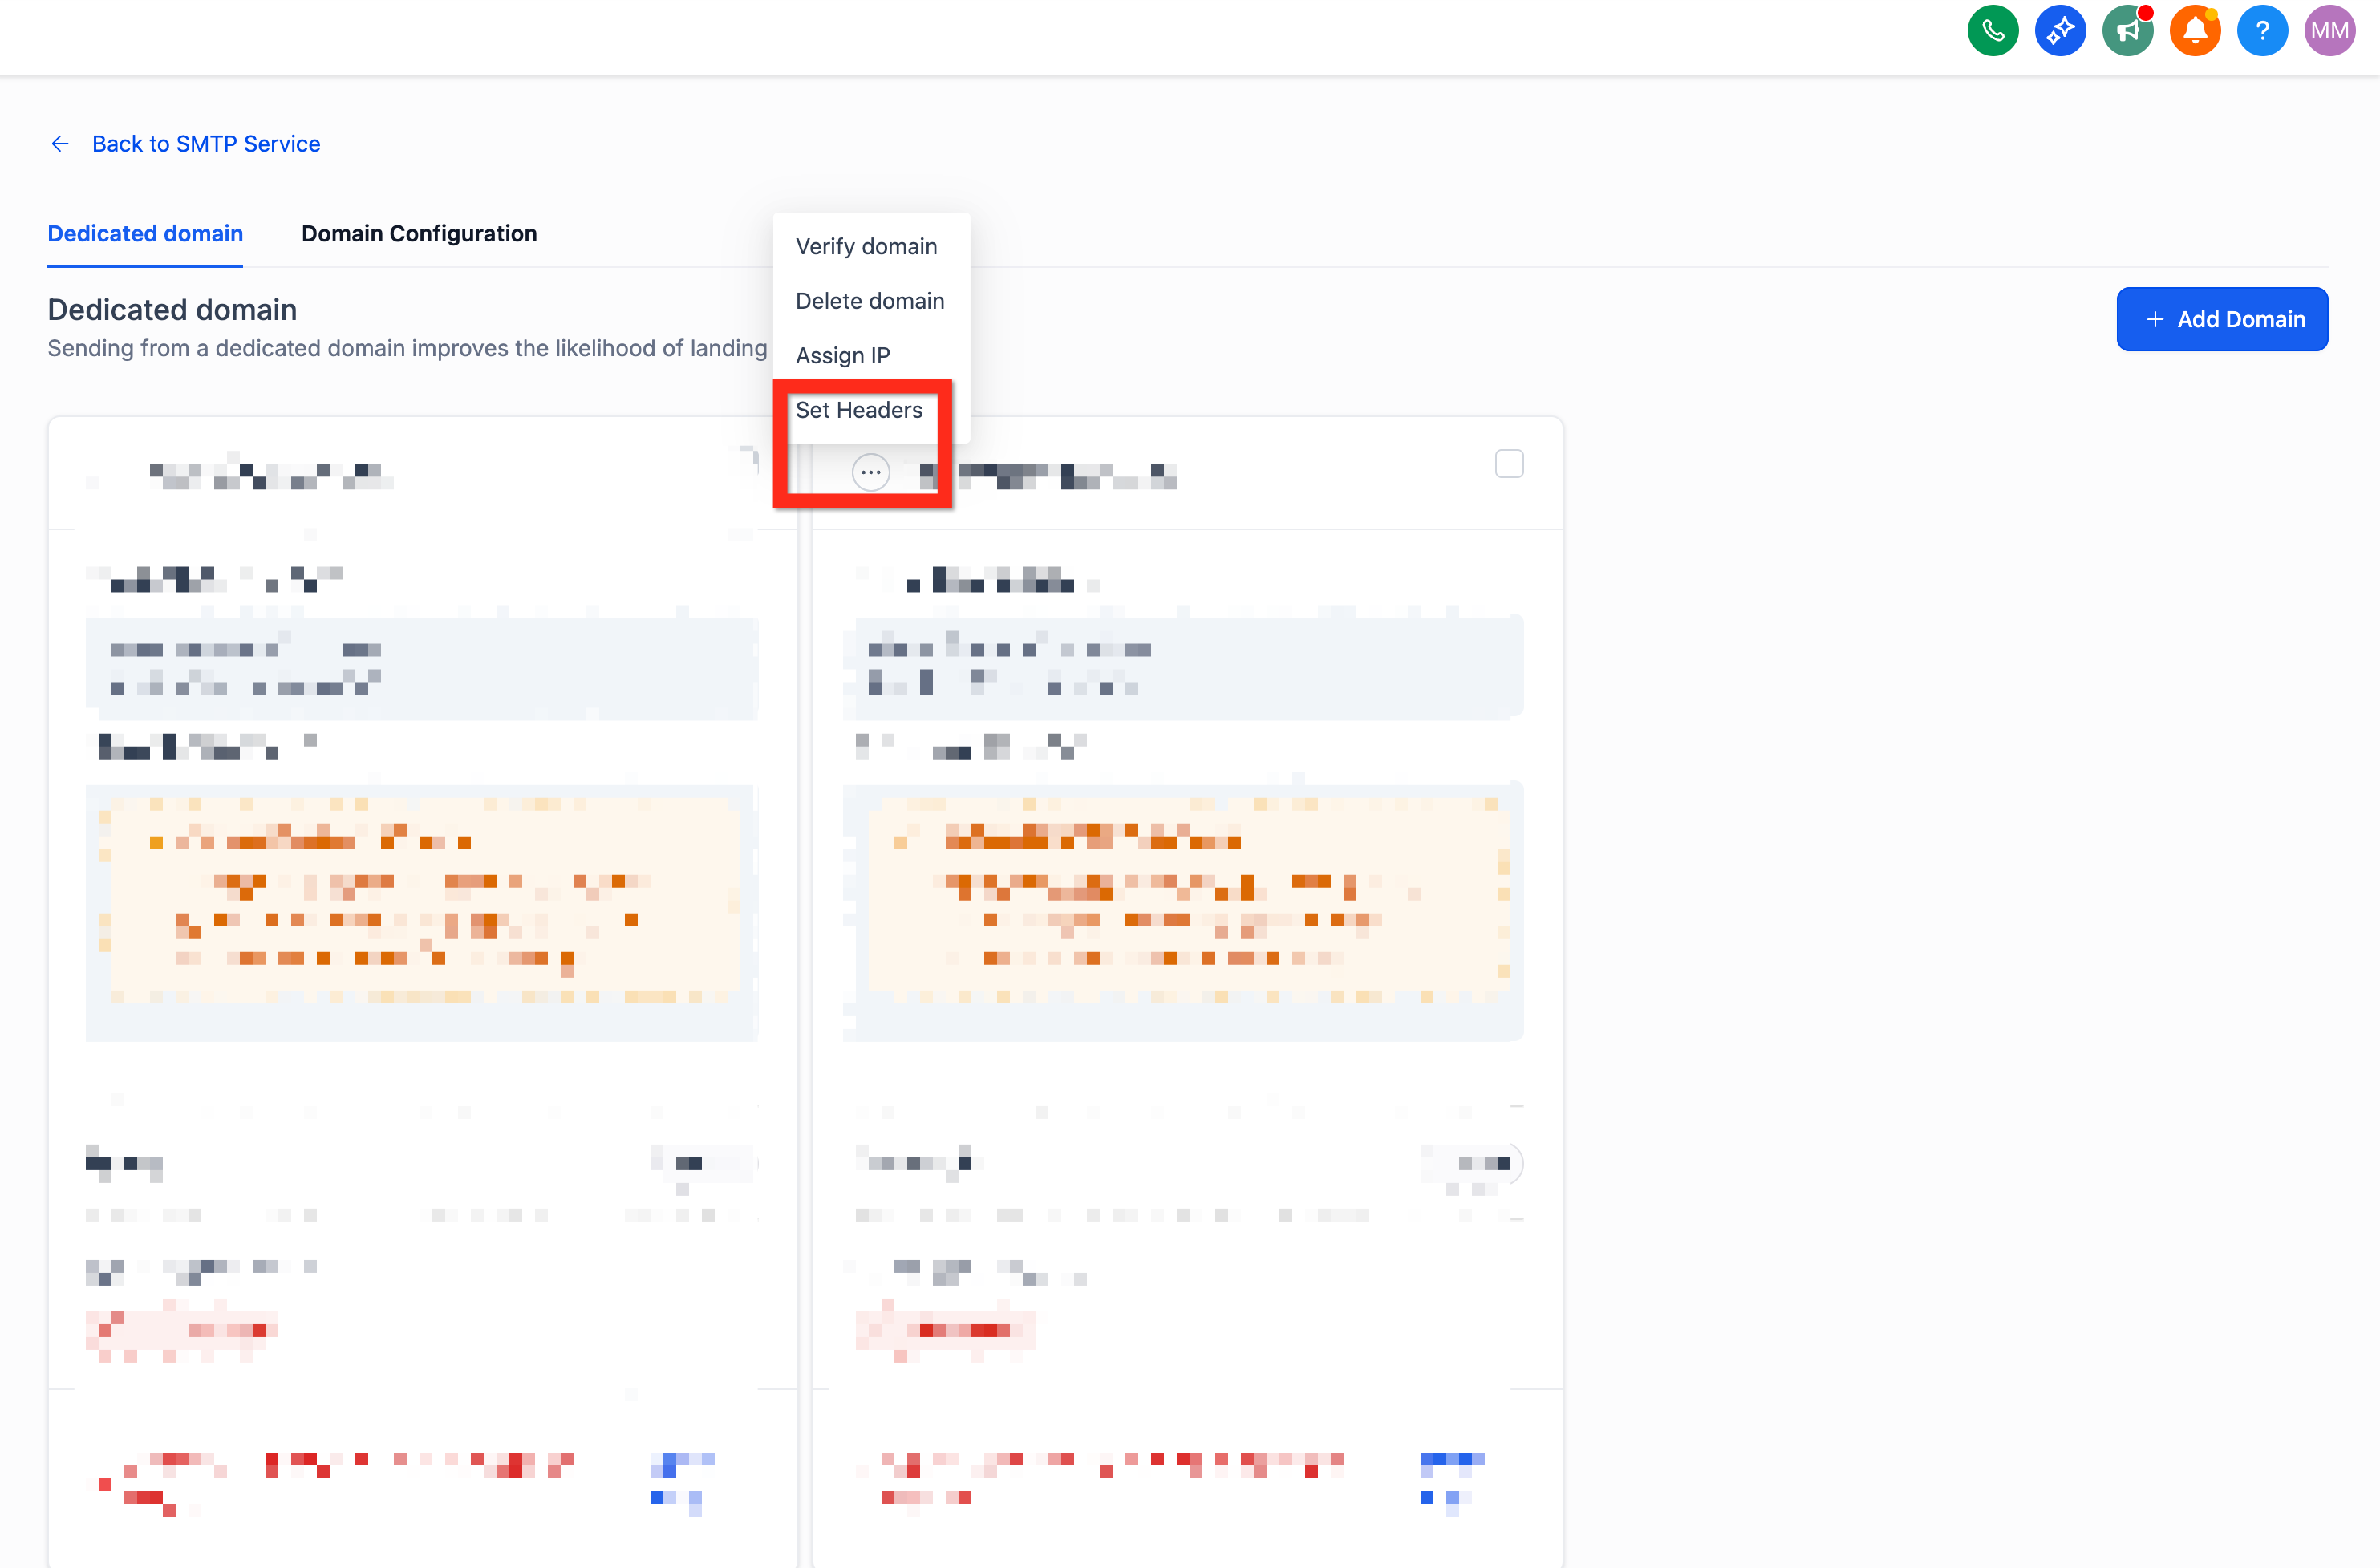Screen dimensions: 2380x1568
Task: Click the plus icon inside Add Domain button
Action: pos(2155,319)
